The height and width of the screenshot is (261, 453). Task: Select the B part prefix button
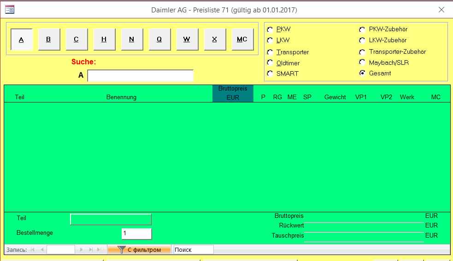click(x=49, y=40)
